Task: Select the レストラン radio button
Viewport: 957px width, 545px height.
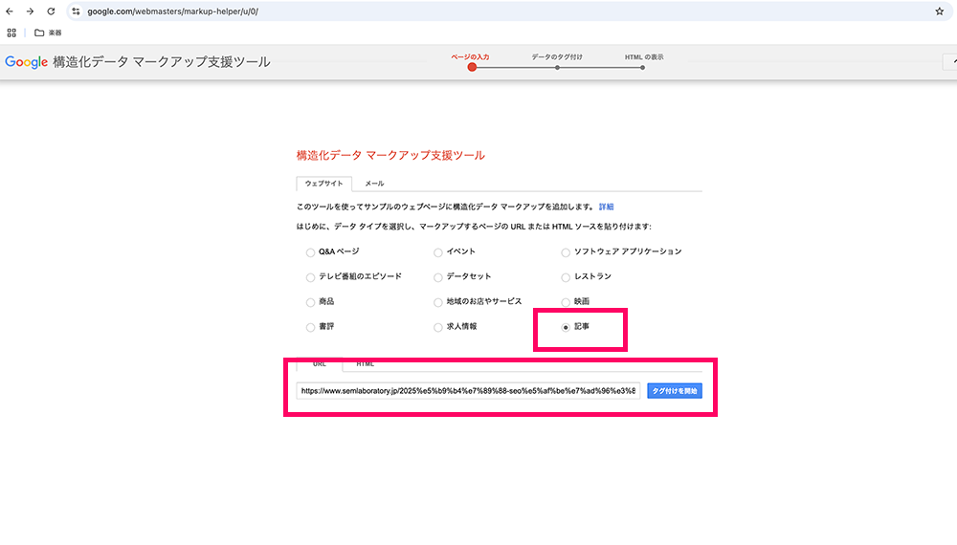Action: pyautogui.click(x=566, y=277)
